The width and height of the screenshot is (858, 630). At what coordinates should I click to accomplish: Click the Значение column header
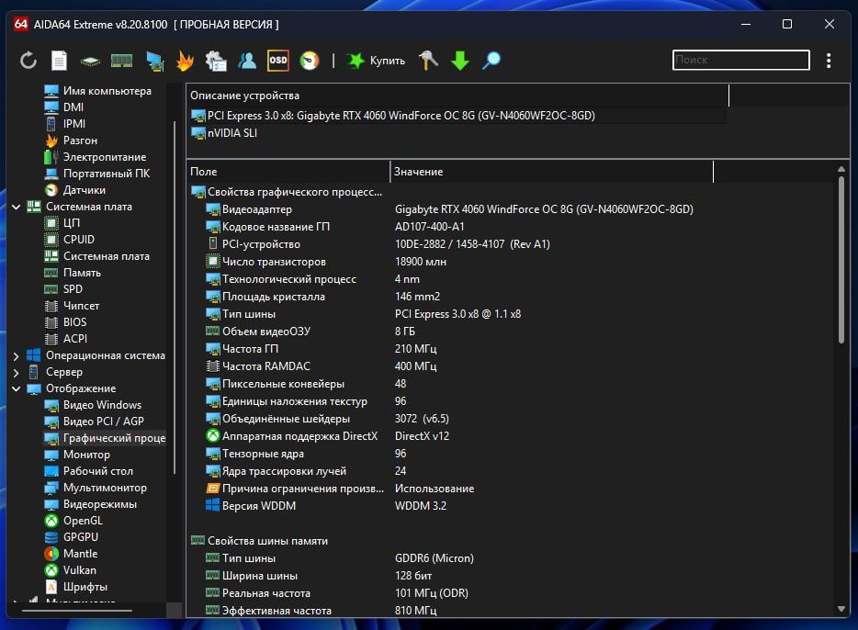coord(552,172)
